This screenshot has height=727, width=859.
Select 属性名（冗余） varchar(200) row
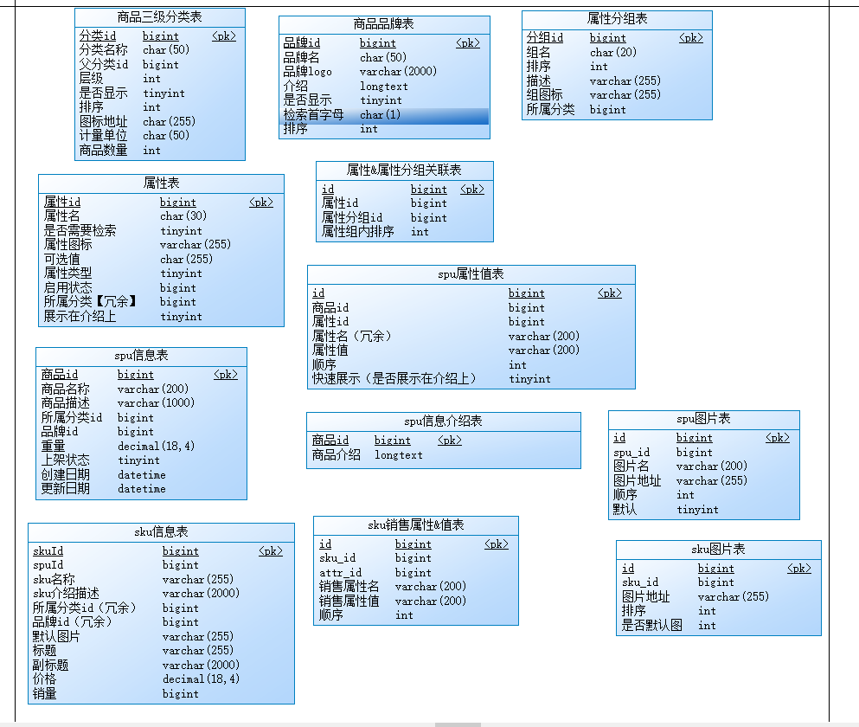pyautogui.click(x=471, y=336)
